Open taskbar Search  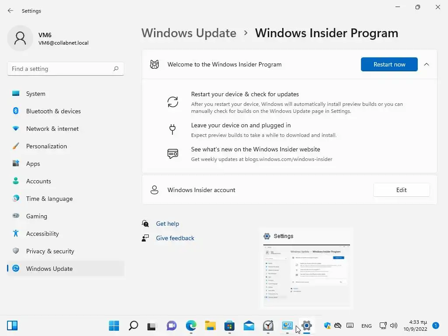[x=133, y=325]
